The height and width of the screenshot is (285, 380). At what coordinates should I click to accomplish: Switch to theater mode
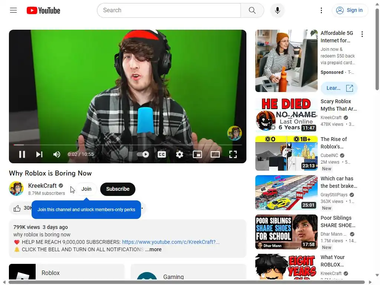pos(215,154)
